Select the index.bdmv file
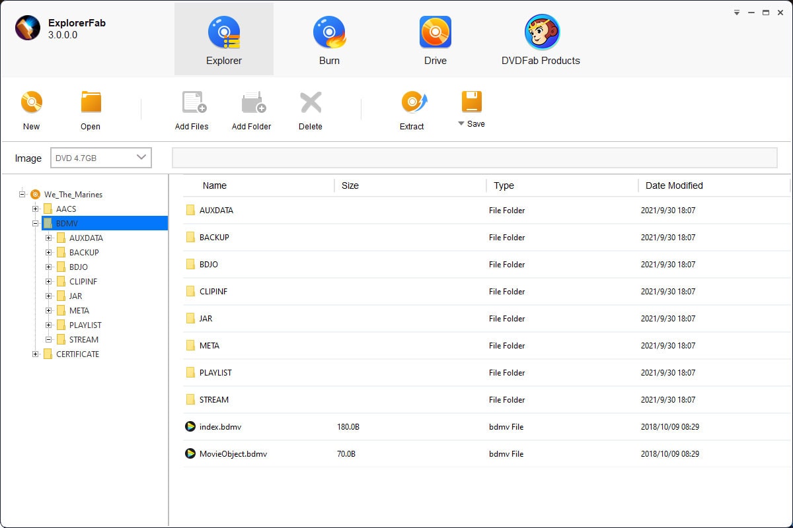Screen dimensions: 793x528 pyautogui.click(x=486, y=426)
